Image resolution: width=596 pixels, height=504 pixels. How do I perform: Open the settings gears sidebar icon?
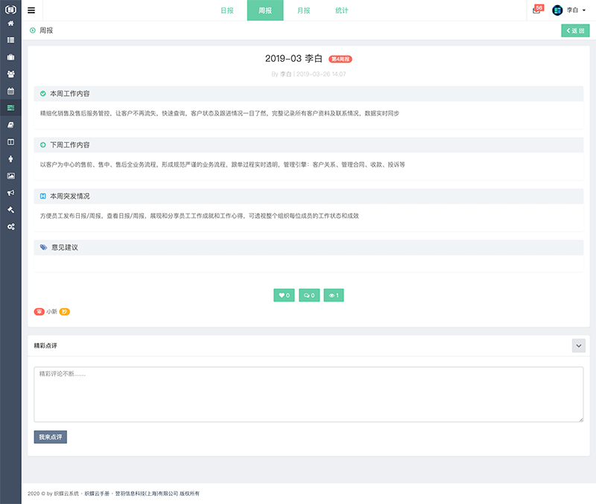tap(10, 226)
